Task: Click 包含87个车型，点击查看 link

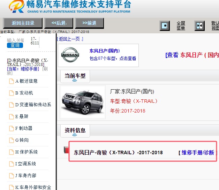Action: coord(113,58)
